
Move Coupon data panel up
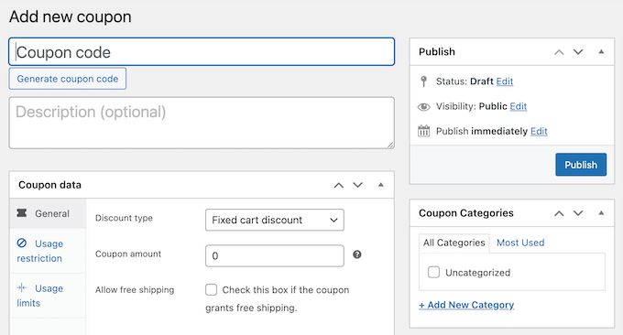pyautogui.click(x=338, y=185)
